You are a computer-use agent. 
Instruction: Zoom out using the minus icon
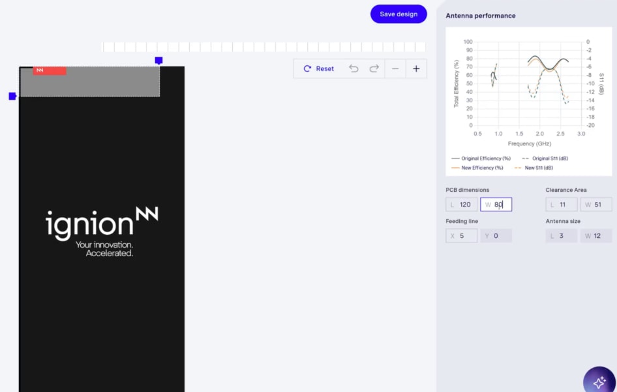(x=395, y=68)
